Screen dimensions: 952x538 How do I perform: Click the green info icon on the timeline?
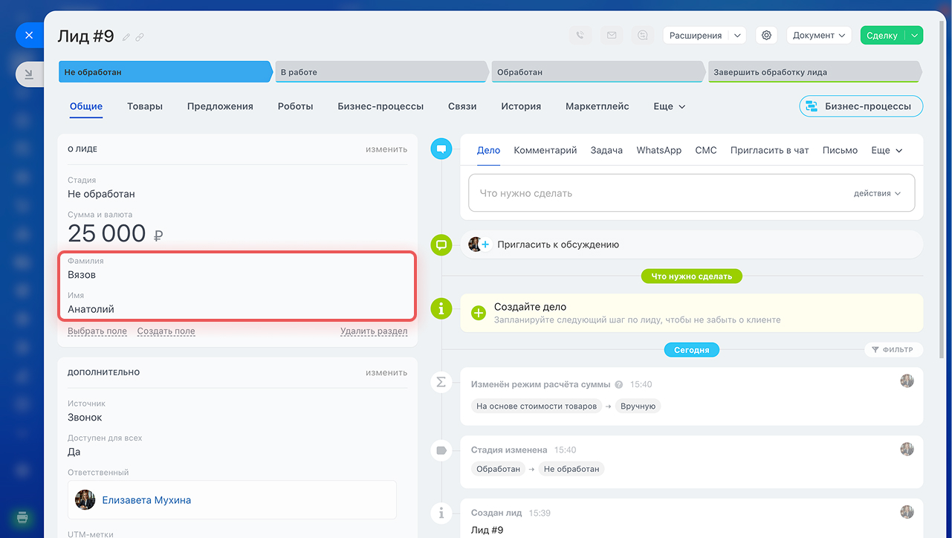pos(441,308)
